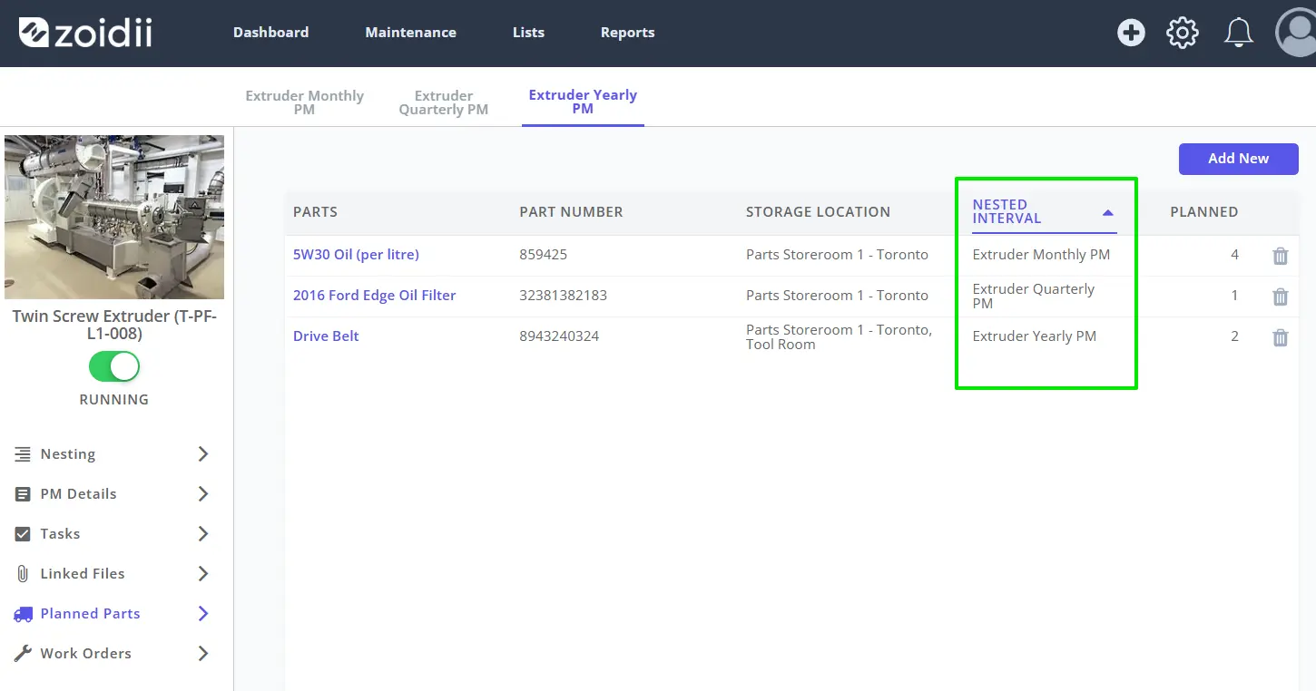Image resolution: width=1316 pixels, height=691 pixels.
Task: Toggle the Nested Interval sort arrow
Action: click(1107, 213)
